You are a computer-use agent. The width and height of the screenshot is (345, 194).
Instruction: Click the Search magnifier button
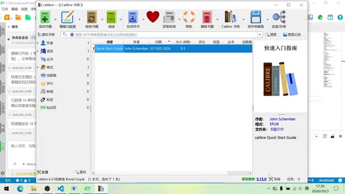tap(271, 34)
